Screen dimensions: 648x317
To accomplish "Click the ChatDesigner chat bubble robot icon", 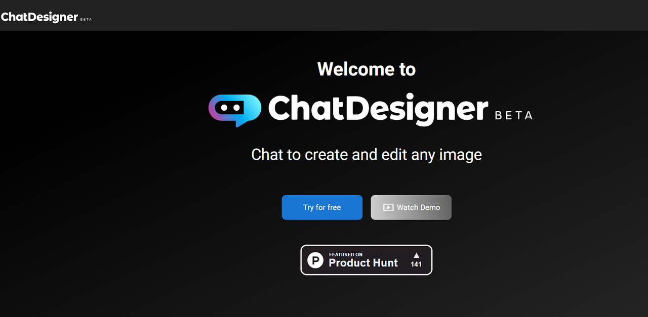I will (235, 110).
